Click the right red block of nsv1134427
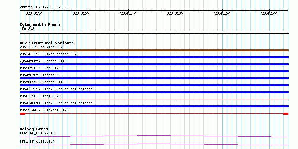 tap(286, 114)
